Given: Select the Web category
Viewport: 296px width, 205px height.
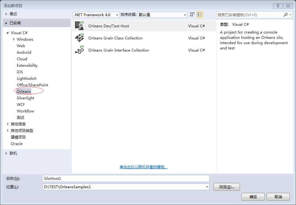Looking at the screenshot, I should tap(21, 46).
